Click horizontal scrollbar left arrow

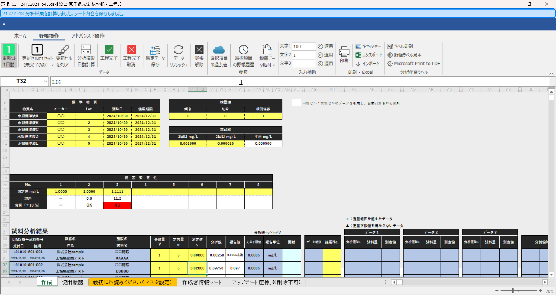tap(394, 282)
